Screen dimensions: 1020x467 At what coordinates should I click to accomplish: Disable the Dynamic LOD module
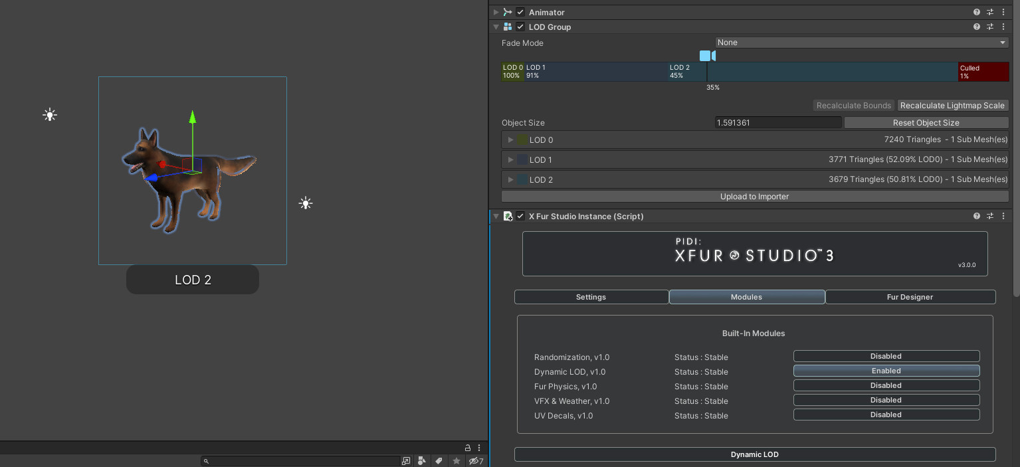[x=886, y=371]
